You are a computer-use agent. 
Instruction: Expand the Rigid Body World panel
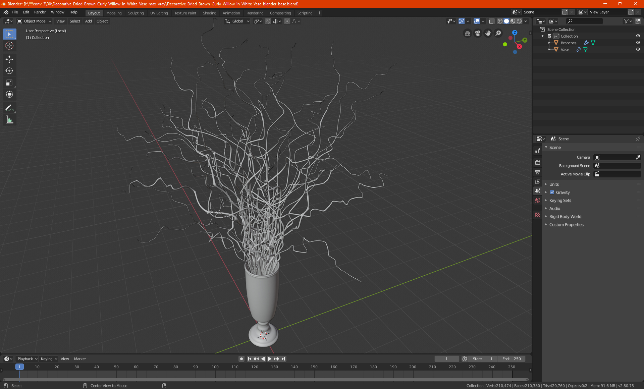point(565,216)
